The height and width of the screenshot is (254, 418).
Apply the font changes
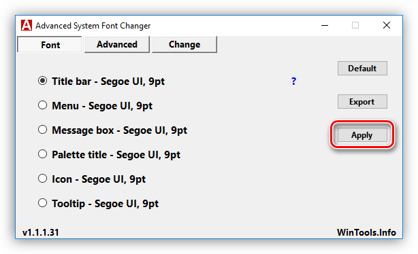[x=362, y=135]
